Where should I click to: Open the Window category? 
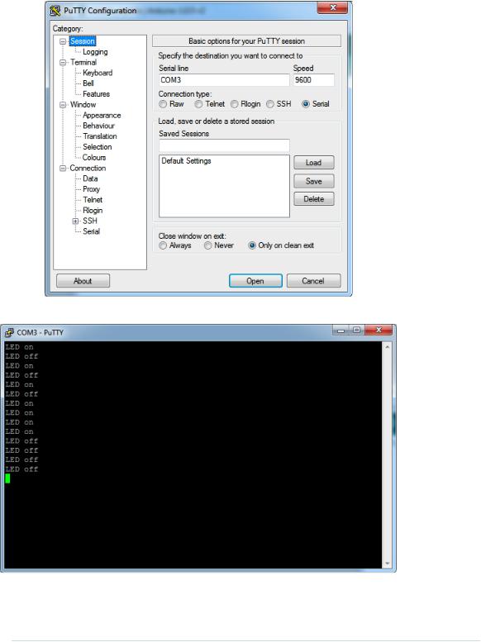click(x=83, y=105)
